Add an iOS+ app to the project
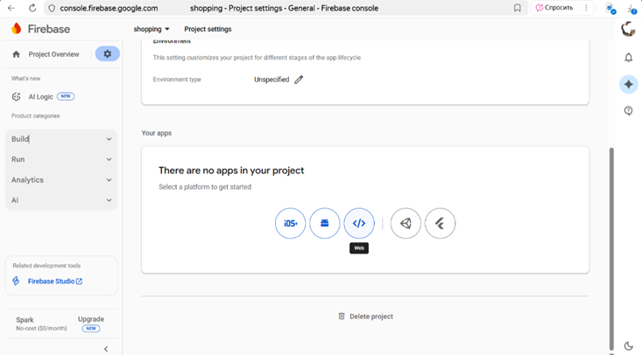Image resolution: width=642 pixels, height=355 pixels. 290,223
